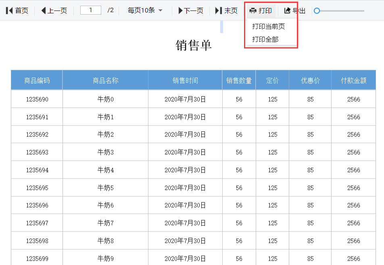Viewport: 384px width, 265px height.
Task: Select product code 1235695 cell
Action: pyautogui.click(x=37, y=188)
